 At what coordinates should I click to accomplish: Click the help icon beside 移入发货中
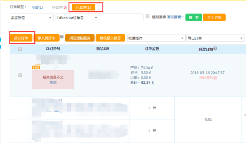click(x=62, y=37)
